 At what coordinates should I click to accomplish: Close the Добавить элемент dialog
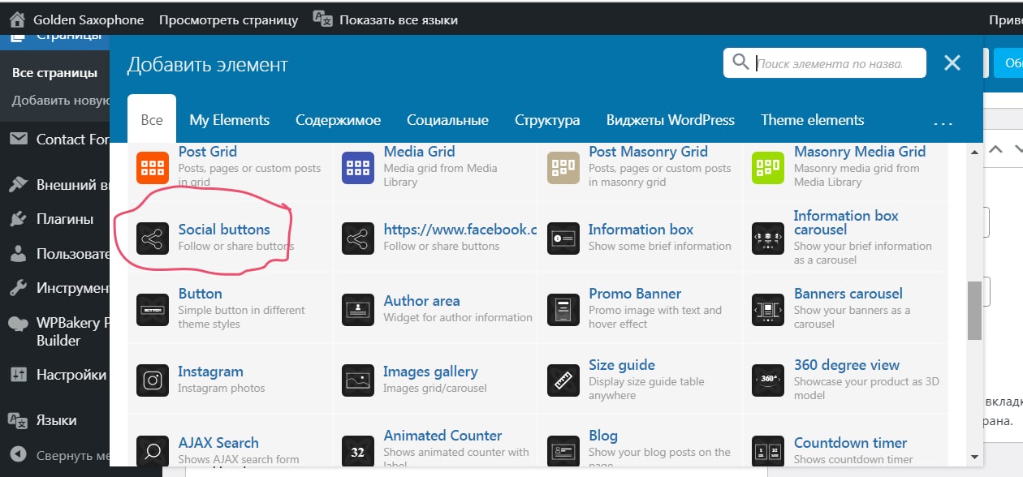(952, 62)
